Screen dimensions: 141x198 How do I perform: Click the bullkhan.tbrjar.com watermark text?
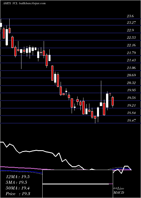click(32, 3)
